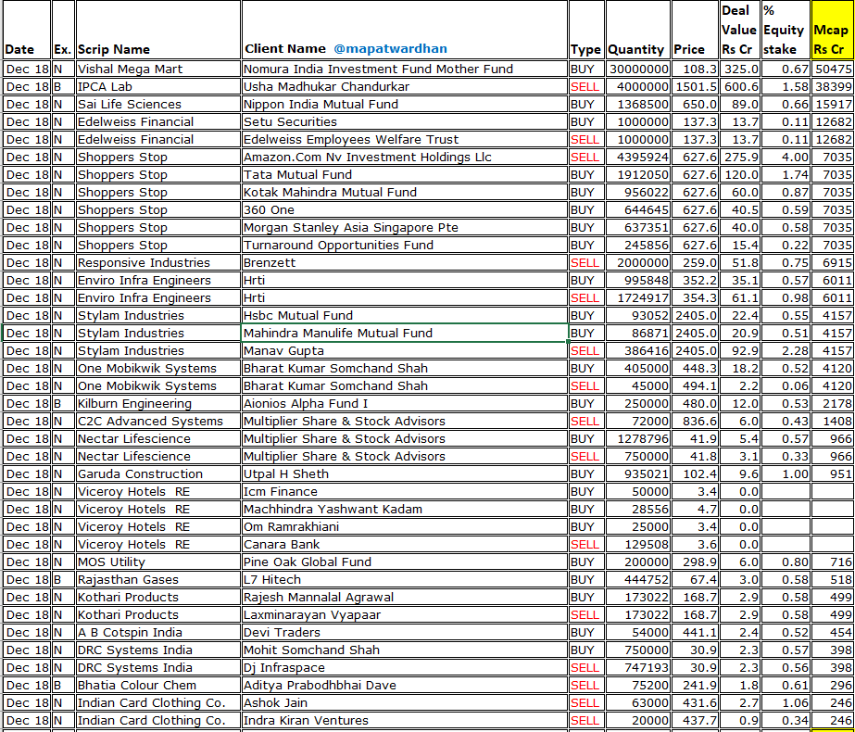Click Usha Madhukar Chandurkar client cell
The width and height of the screenshot is (855, 732).
tap(405, 87)
